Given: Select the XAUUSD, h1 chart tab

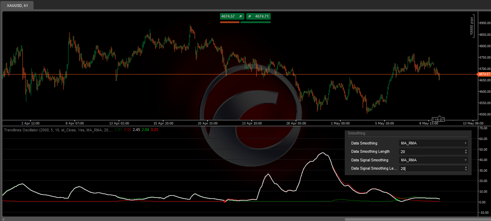Looking at the screenshot, I should [x=17, y=6].
